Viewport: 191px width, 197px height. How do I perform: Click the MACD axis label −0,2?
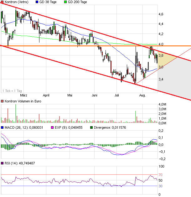point(162,159)
